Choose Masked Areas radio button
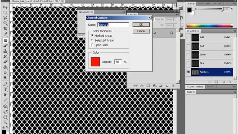238x134 pixels. point(92,36)
